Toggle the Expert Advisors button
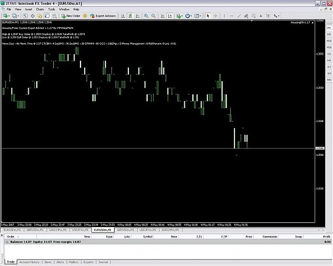333x266 pixels. (x=103, y=16)
